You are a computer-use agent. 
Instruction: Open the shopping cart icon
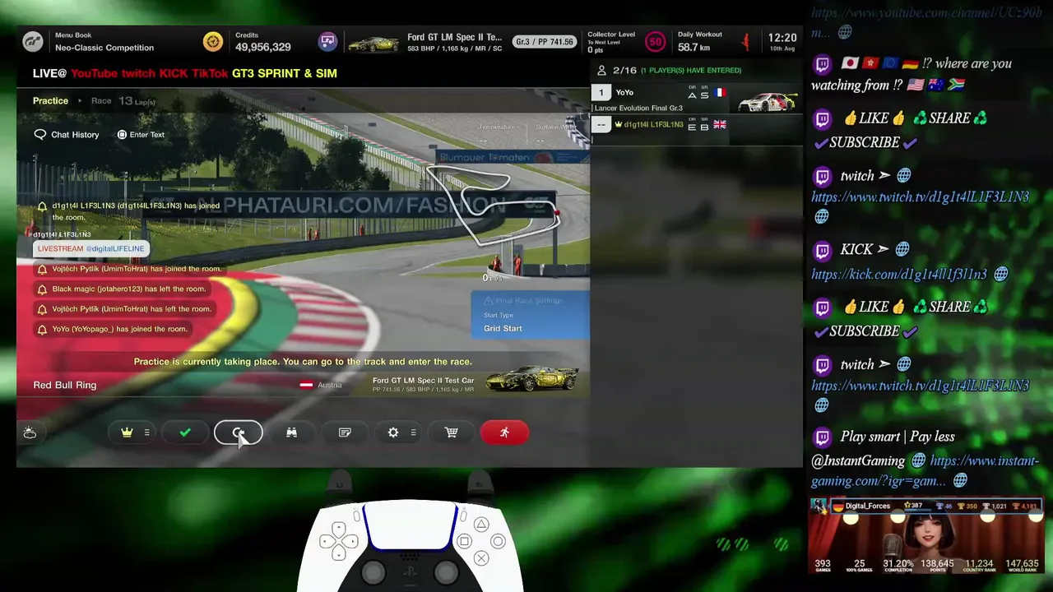(452, 432)
